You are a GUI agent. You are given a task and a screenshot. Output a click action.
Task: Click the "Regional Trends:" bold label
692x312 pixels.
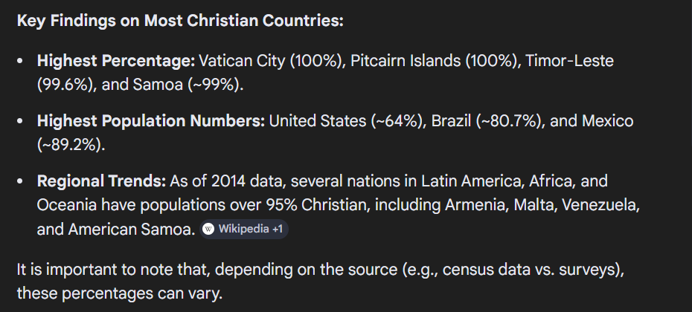point(101,182)
